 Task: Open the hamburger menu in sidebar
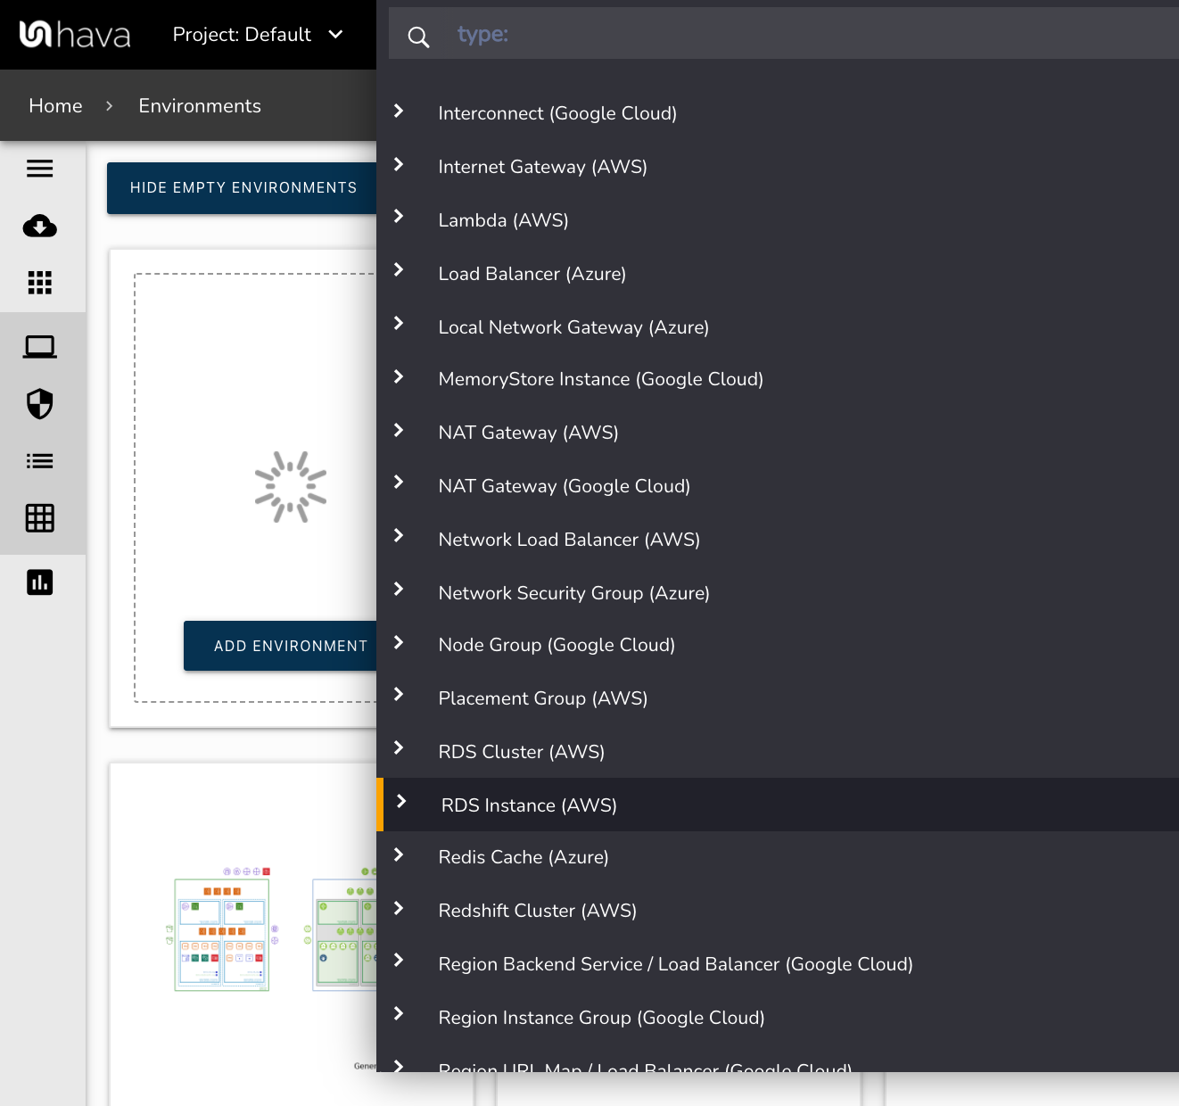pyautogui.click(x=39, y=169)
